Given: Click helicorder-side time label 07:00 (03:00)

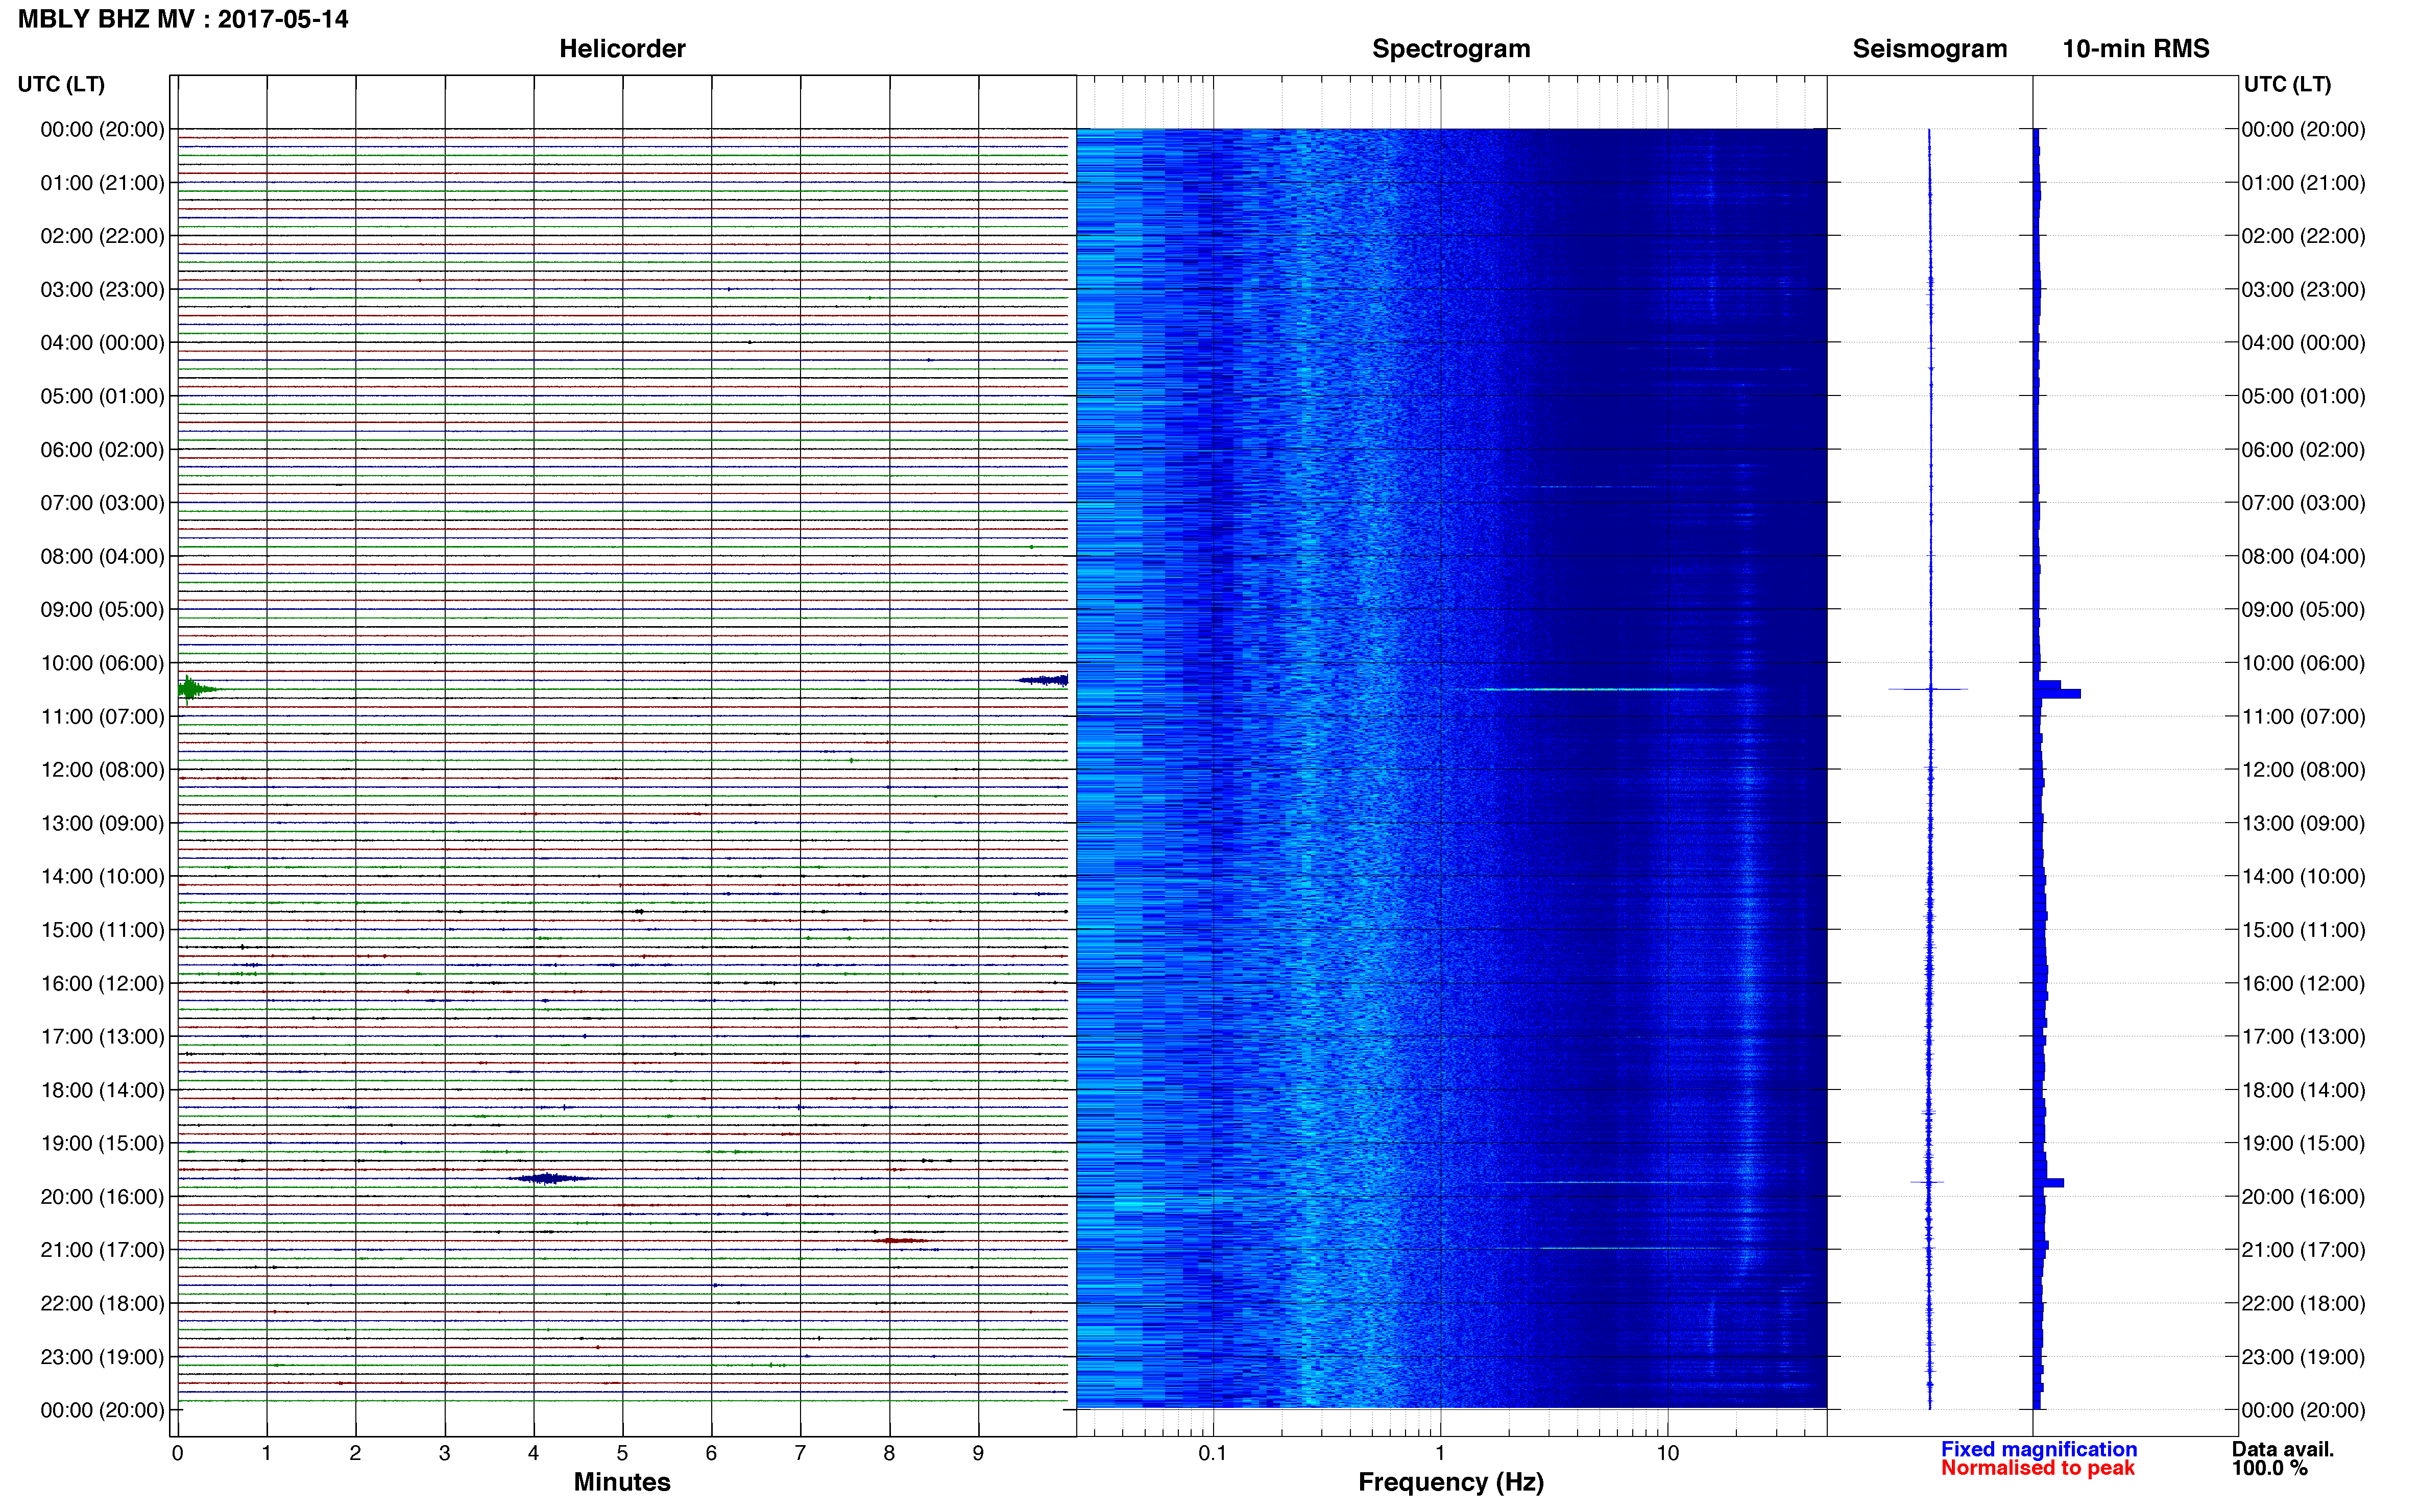Looking at the screenshot, I should 102,503.
